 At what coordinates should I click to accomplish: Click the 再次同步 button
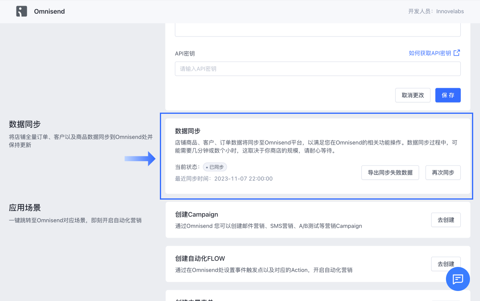[443, 173]
